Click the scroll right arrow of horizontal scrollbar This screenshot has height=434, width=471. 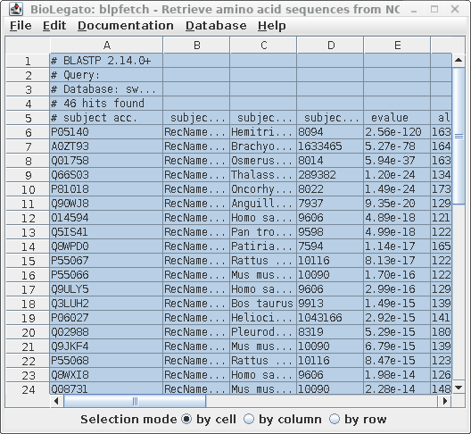(445, 401)
